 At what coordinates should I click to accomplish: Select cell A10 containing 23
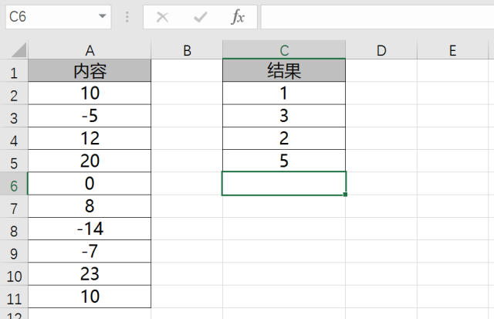pyautogui.click(x=90, y=273)
